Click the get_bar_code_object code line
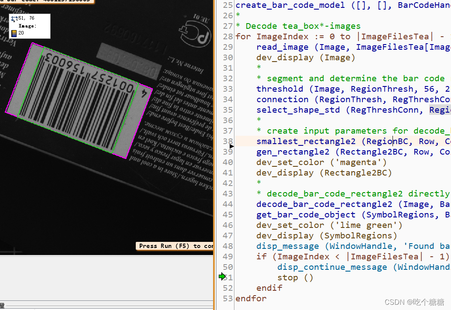Screen dimensions: 451x310 click(x=354, y=214)
